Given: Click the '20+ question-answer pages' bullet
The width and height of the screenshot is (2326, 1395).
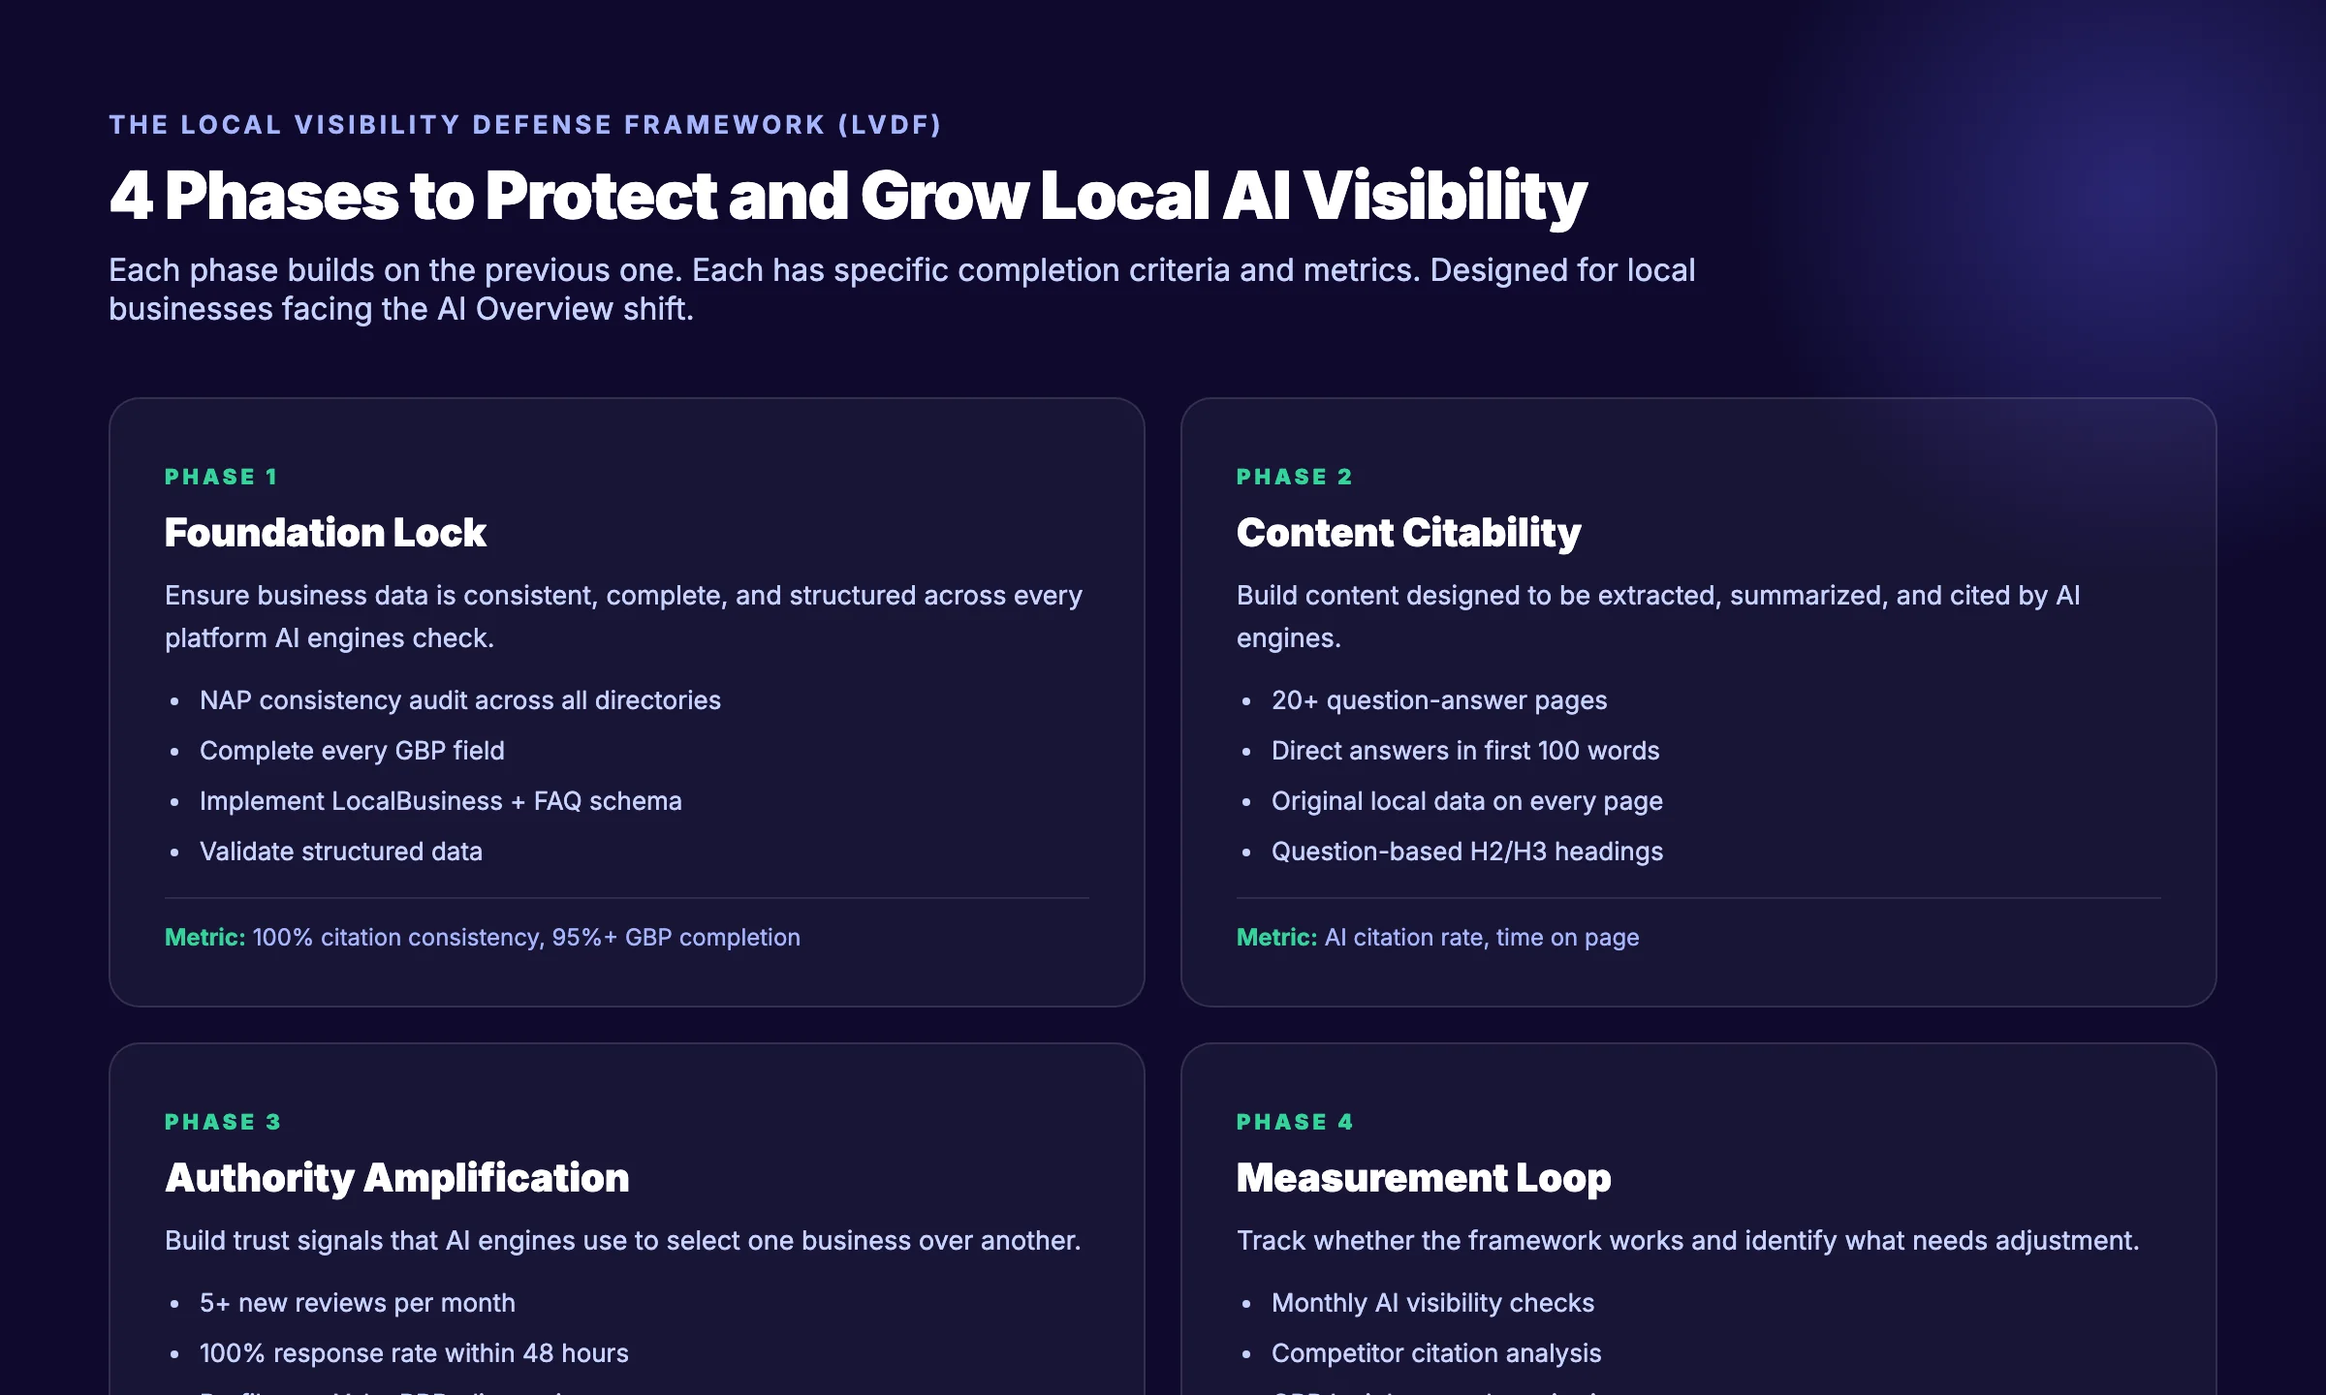Looking at the screenshot, I should click(x=1439, y=700).
